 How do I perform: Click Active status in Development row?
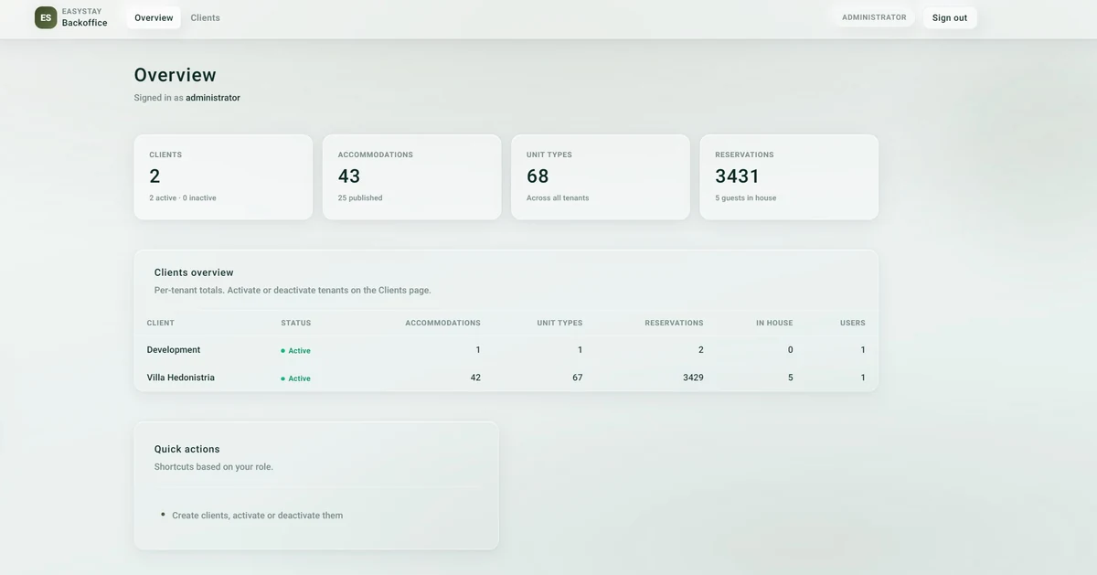coord(295,351)
